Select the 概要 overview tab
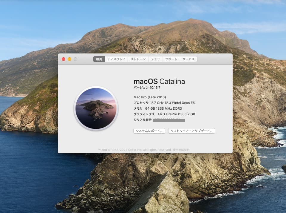Viewport: 286px width, 213px height. (99, 59)
